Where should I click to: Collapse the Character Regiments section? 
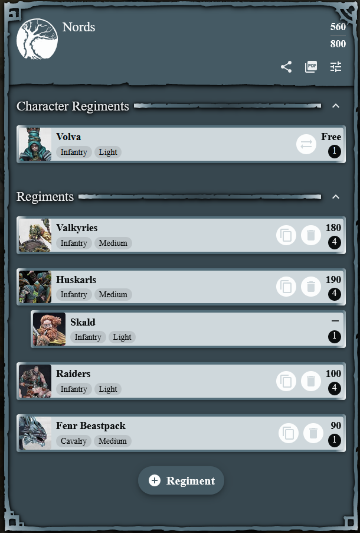point(336,106)
